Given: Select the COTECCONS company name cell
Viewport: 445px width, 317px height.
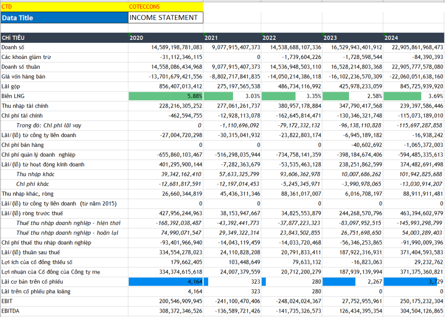Looking at the screenshot, I should point(165,7).
